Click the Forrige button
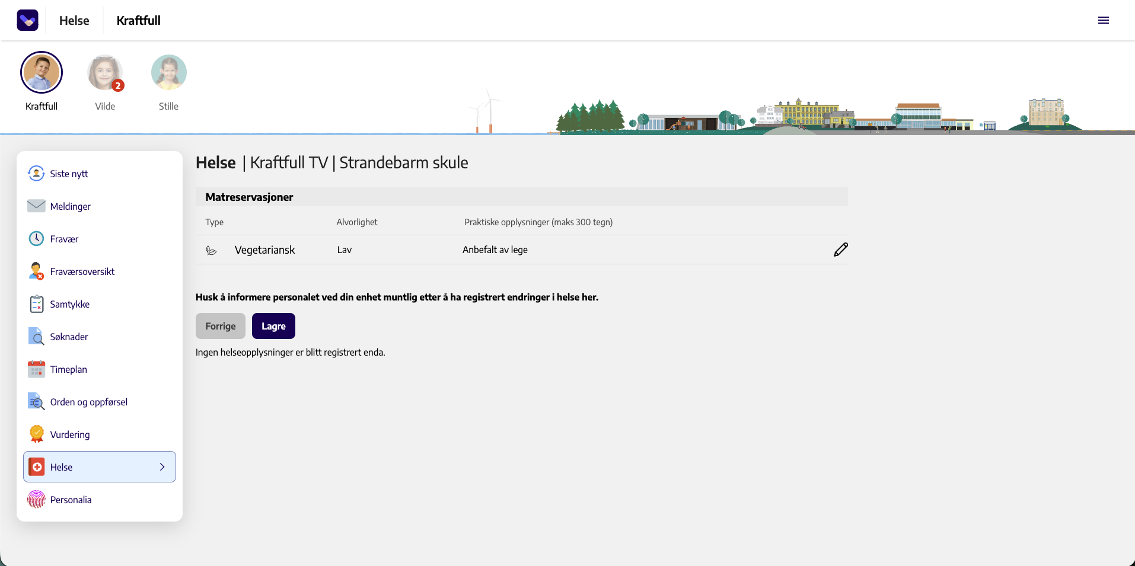 coord(221,326)
